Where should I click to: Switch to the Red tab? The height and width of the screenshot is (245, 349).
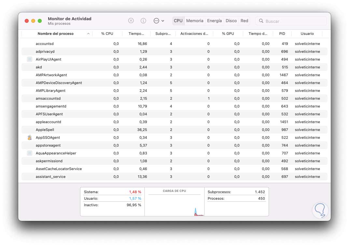[x=244, y=21]
